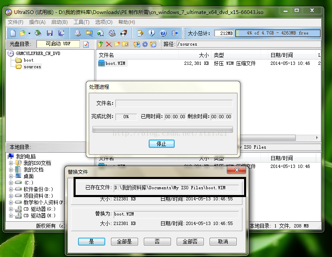Viewport: 332px width, 257px height.
Task: Expand the 项目资料 (E:) drive node
Action: pyautogui.click(x=11, y=196)
